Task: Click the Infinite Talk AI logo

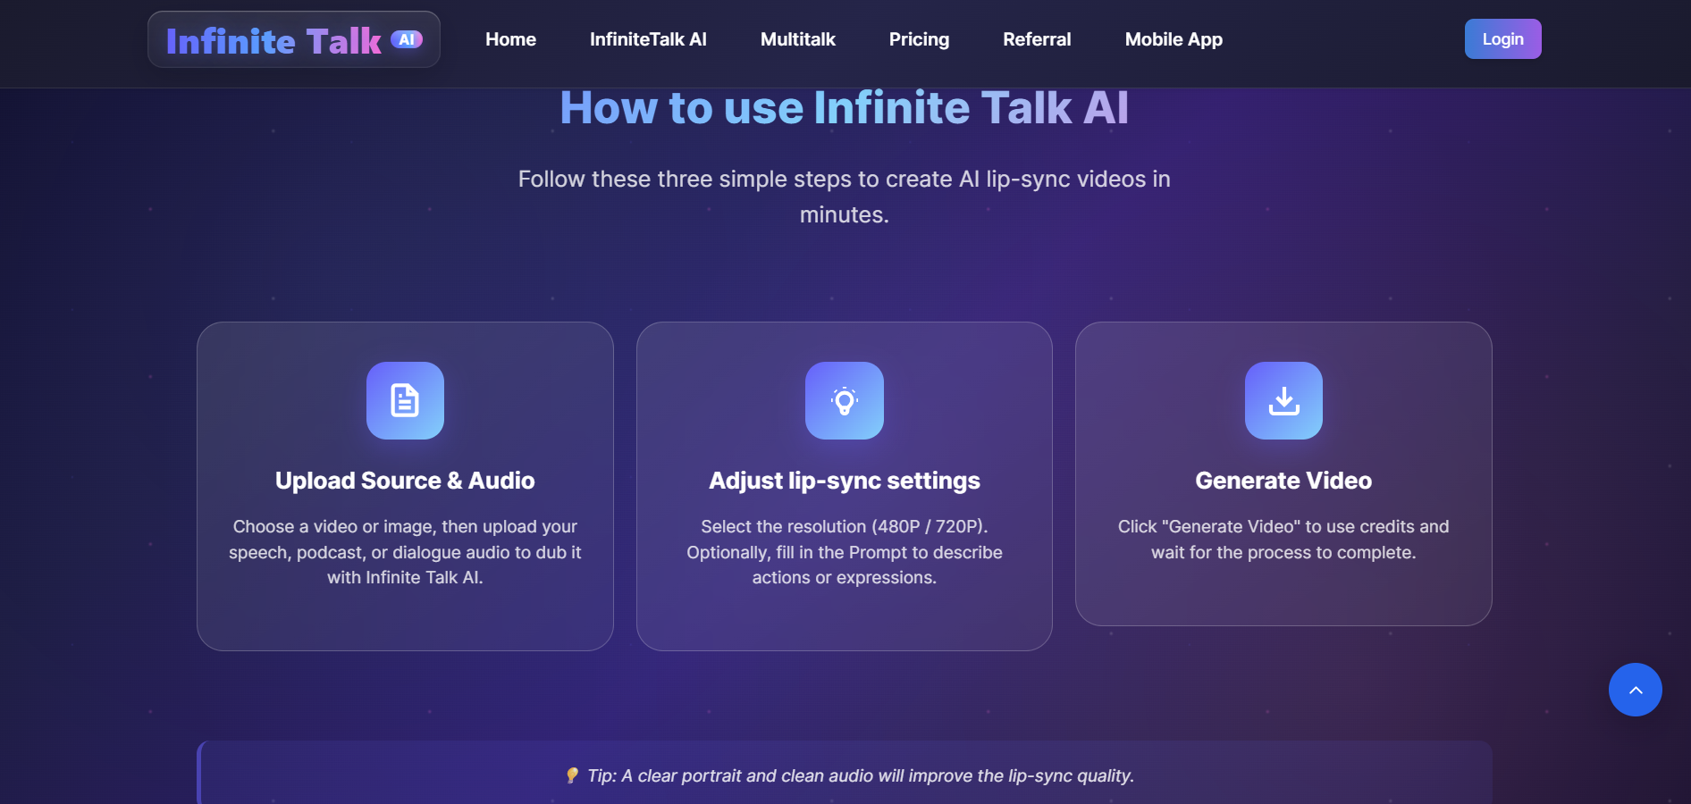Action: tap(293, 40)
